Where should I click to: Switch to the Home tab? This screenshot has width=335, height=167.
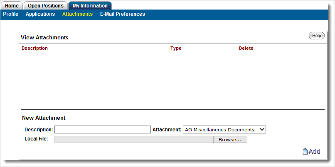tap(12, 6)
